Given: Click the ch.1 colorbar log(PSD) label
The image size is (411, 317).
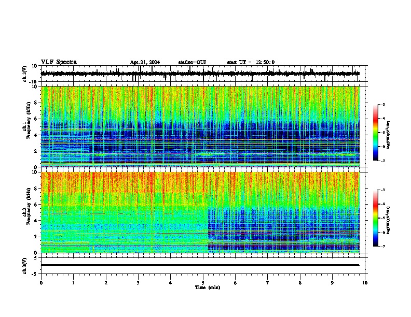Looking at the screenshot, I should pyautogui.click(x=389, y=135).
